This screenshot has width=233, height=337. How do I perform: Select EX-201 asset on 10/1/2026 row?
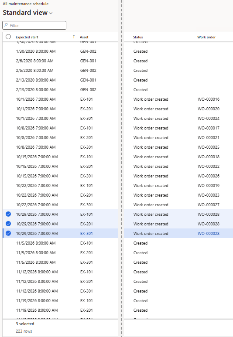pos(86,109)
